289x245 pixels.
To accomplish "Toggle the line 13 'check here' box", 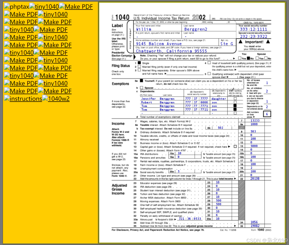I will pos(235,147).
